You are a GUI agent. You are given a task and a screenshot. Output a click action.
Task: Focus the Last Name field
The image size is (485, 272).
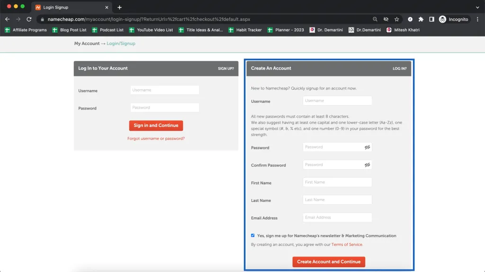coord(337,200)
